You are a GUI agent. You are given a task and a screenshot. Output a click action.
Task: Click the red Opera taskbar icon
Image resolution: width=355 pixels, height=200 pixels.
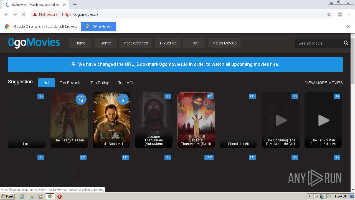point(59,196)
